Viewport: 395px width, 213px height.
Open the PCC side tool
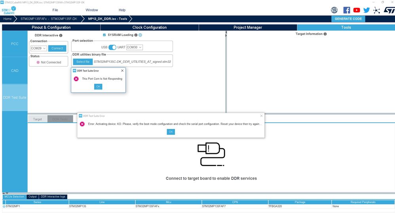click(15, 44)
